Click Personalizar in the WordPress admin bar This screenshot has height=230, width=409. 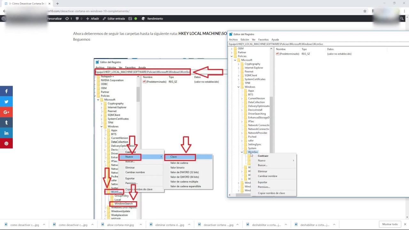[54, 19]
